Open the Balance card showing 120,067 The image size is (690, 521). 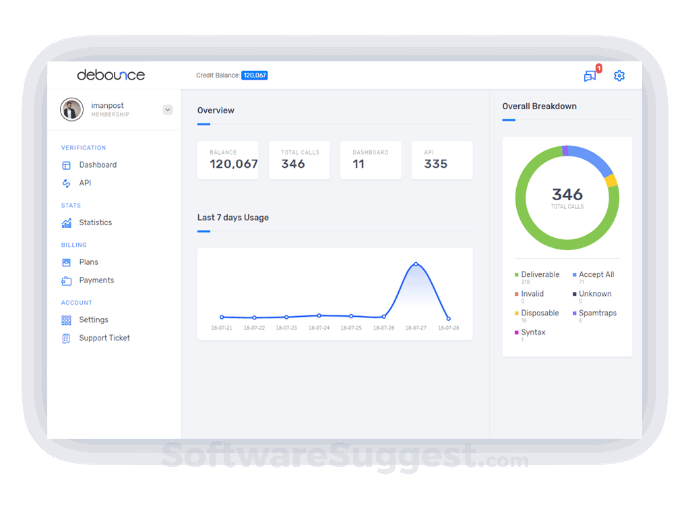pyautogui.click(x=228, y=160)
